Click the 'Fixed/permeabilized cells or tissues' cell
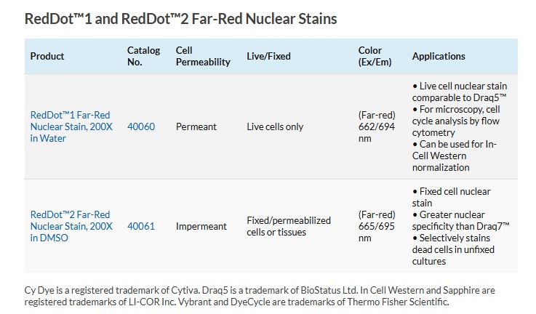536x314 pixels. [x=289, y=226]
